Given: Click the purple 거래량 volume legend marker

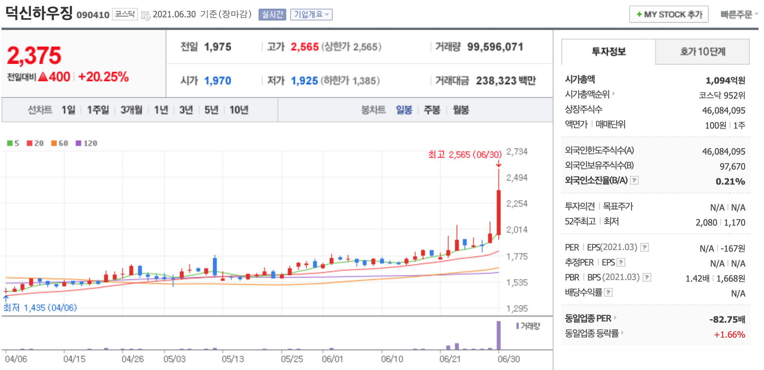Looking at the screenshot, I should pyautogui.click(x=518, y=326).
